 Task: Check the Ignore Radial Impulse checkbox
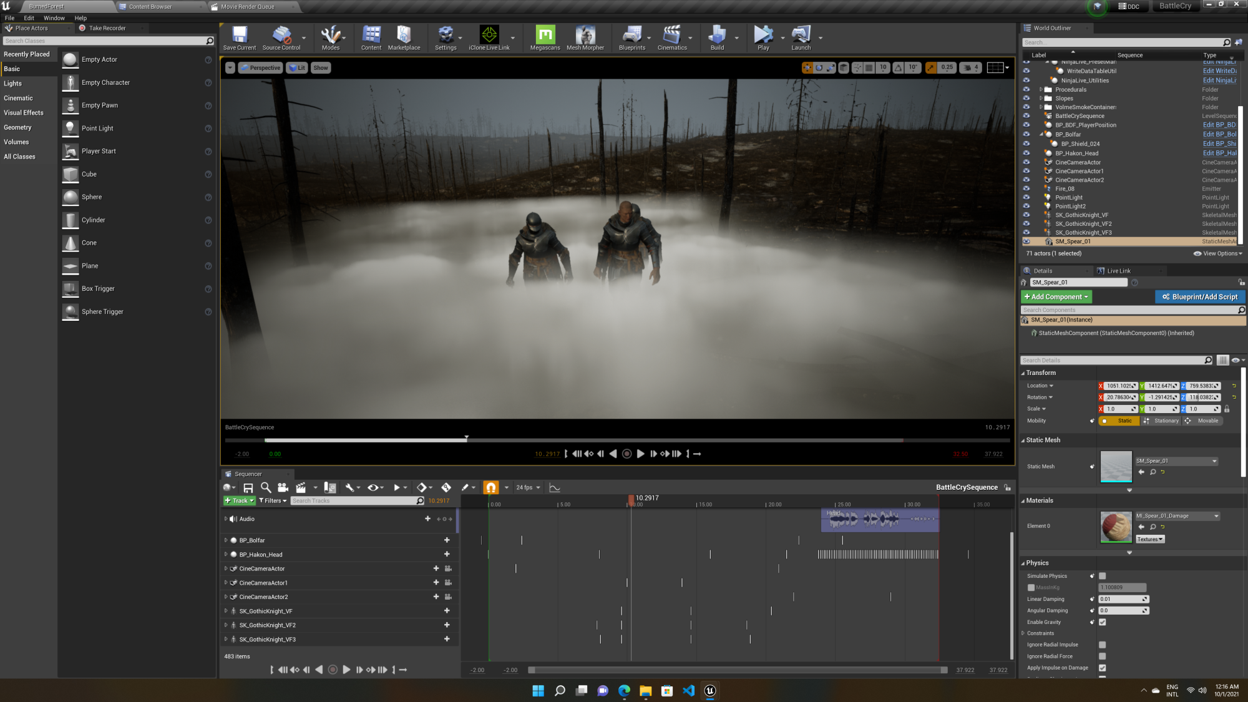1102,645
